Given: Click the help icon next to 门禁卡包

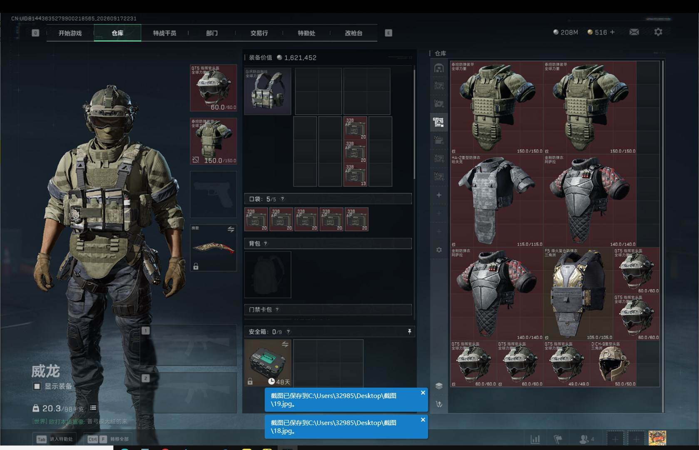Looking at the screenshot, I should point(277,310).
